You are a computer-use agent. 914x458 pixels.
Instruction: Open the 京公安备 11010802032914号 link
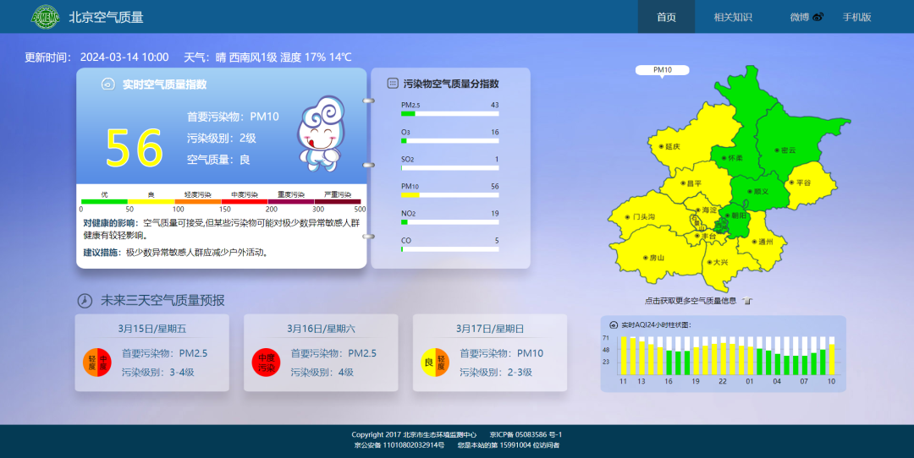coord(401,445)
